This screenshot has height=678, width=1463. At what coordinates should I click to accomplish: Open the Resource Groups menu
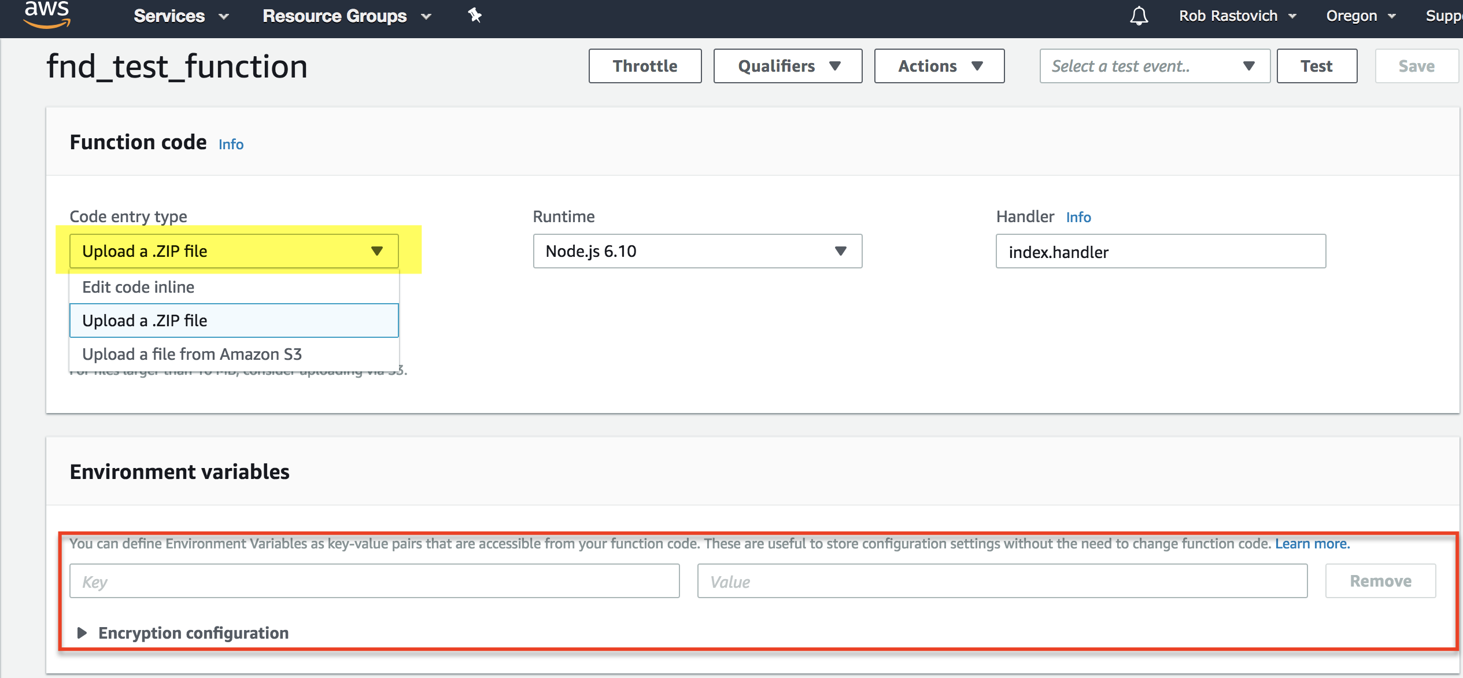tap(347, 16)
